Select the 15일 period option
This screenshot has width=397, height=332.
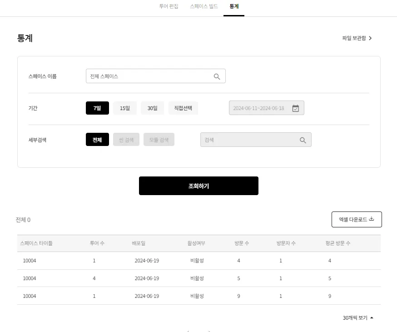coord(125,108)
